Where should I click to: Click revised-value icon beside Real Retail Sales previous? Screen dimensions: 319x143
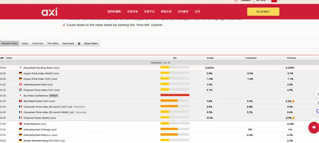[x=293, y=101]
